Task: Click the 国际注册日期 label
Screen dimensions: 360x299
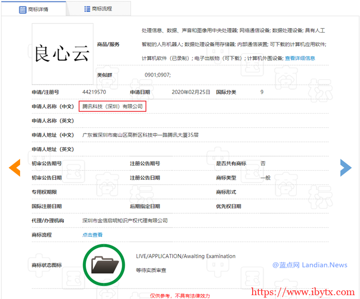Action: (46, 207)
